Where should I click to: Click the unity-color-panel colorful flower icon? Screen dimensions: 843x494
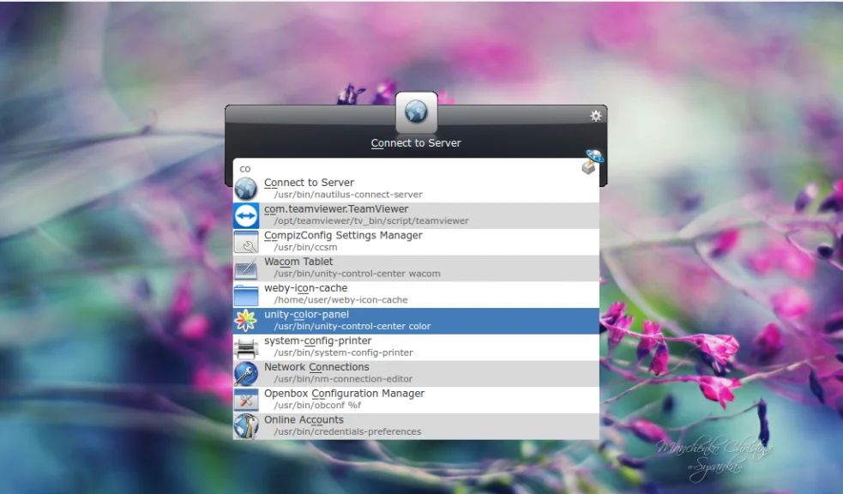pos(246,321)
